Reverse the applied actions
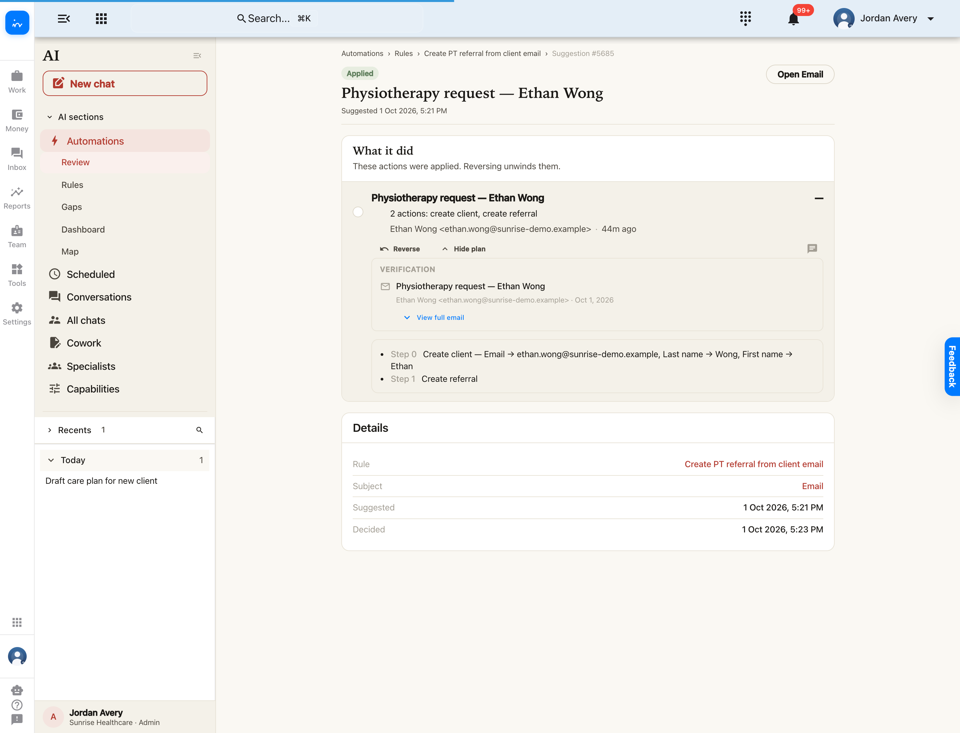This screenshot has width=960, height=733. coord(400,249)
